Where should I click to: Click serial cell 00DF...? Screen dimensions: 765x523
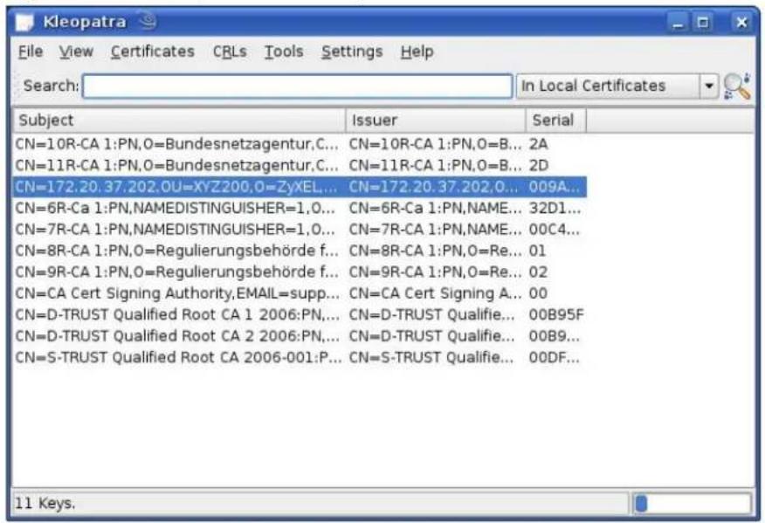tap(555, 358)
